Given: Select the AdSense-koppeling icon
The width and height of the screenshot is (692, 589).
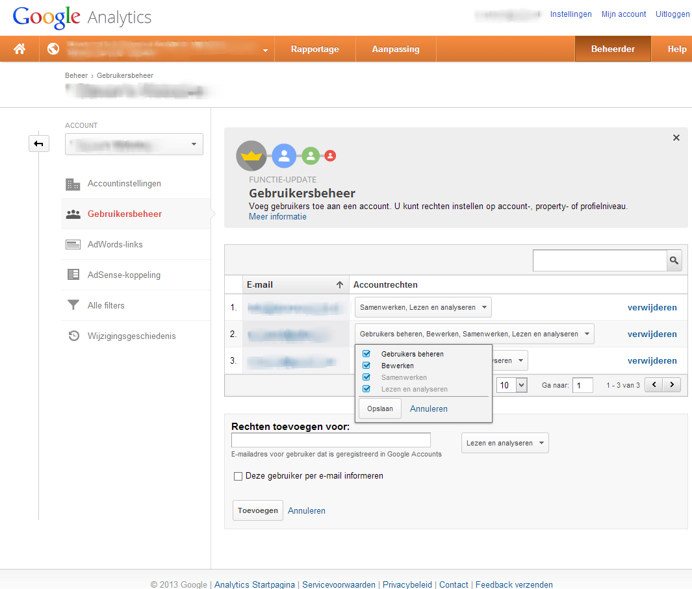Looking at the screenshot, I should coord(73,275).
